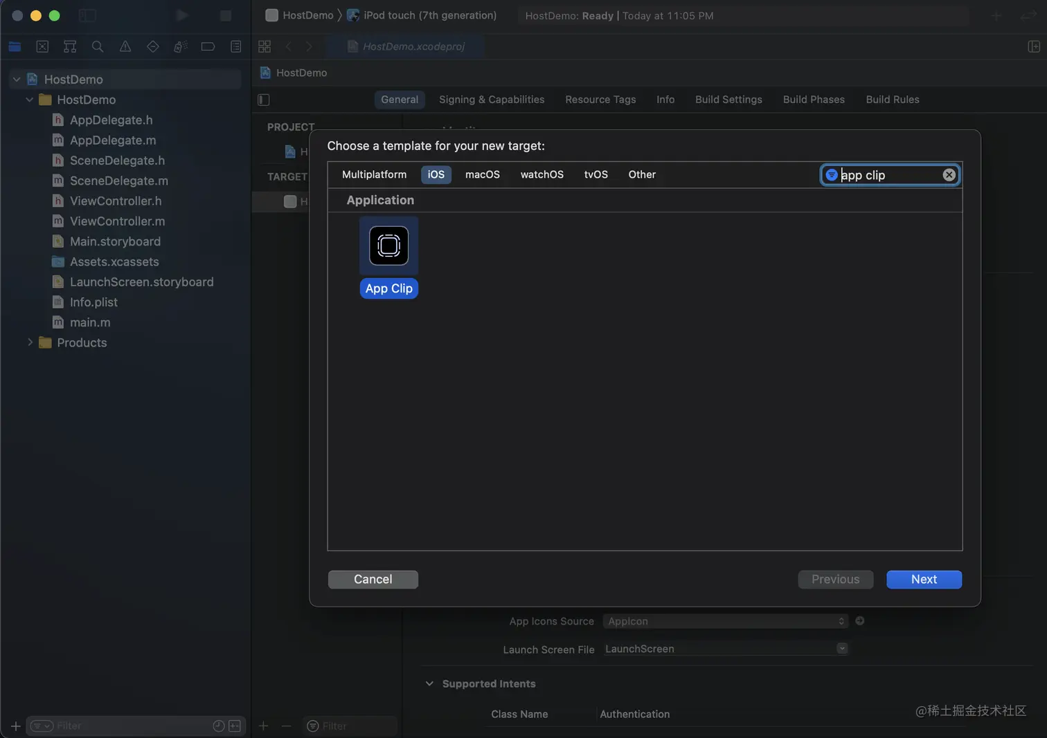This screenshot has height=738, width=1047.
Task: Select the iOS platform tab
Action: click(436, 174)
